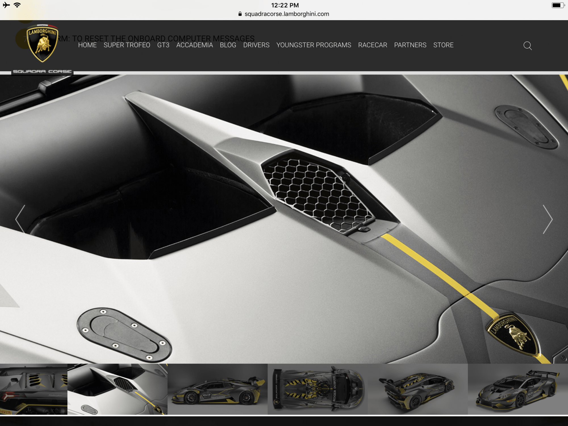568x426 pixels.
Task: Tap the Wi-Fi status icon
Action: point(17,5)
